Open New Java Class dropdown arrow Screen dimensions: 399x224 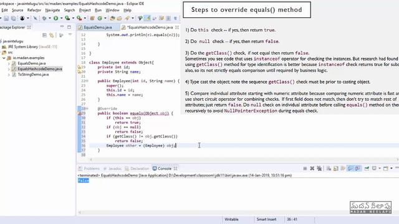tap(105, 18)
